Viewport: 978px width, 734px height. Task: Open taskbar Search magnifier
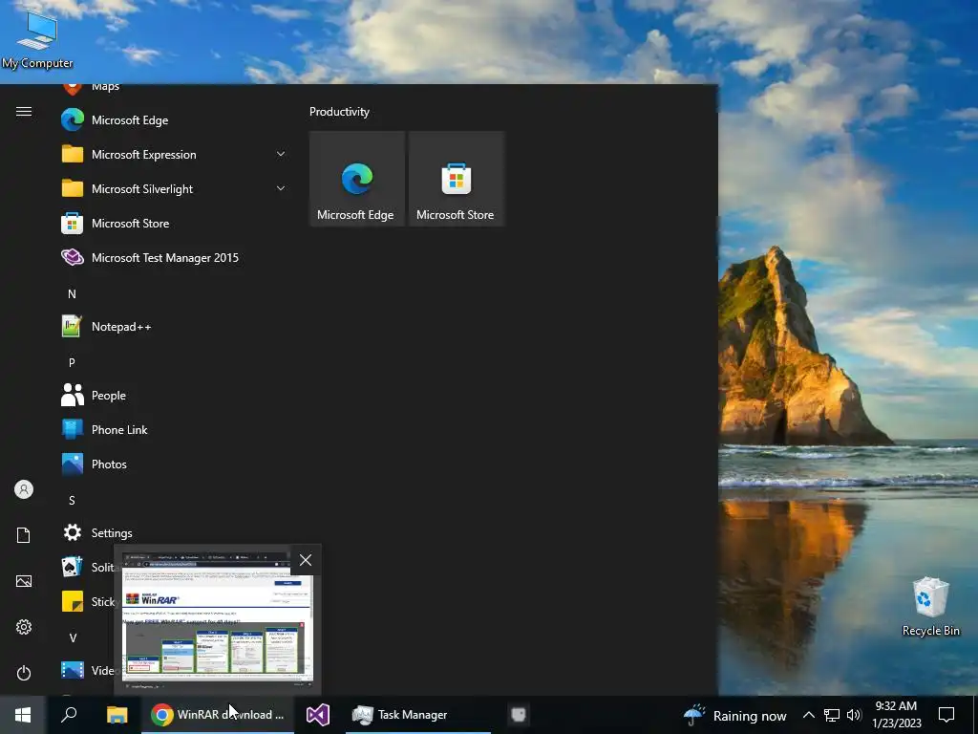click(x=69, y=715)
